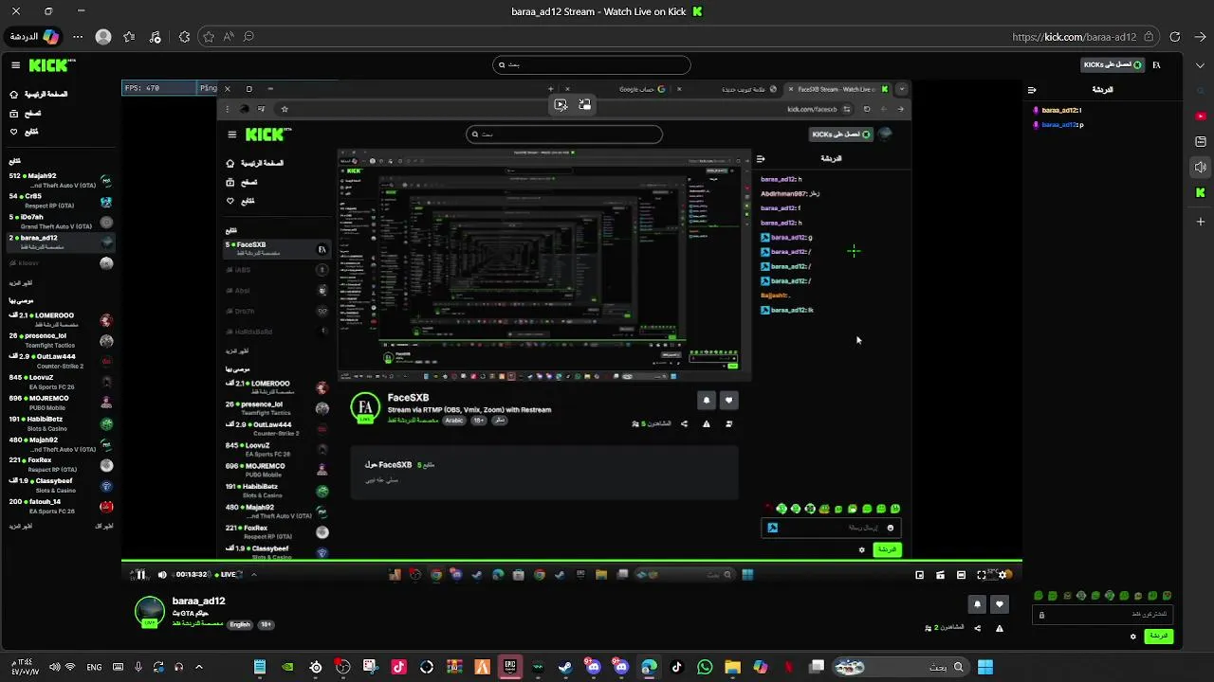Share the baraa_ad12 stream
This screenshot has height=682, width=1214.
click(x=978, y=628)
